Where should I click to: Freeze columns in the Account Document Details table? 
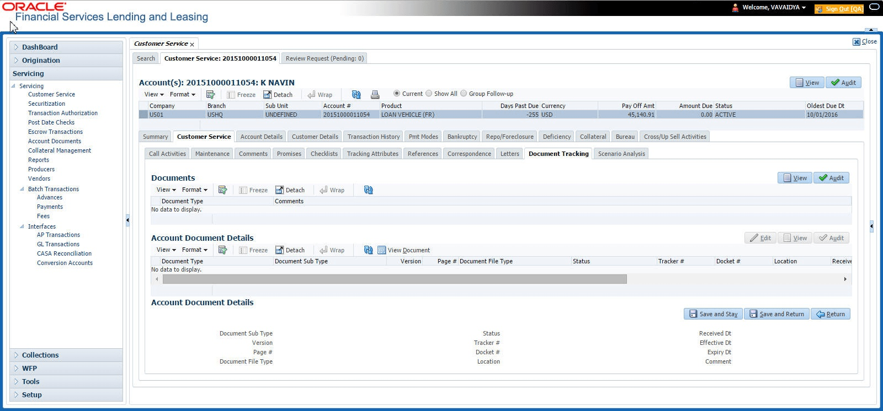[x=253, y=250]
